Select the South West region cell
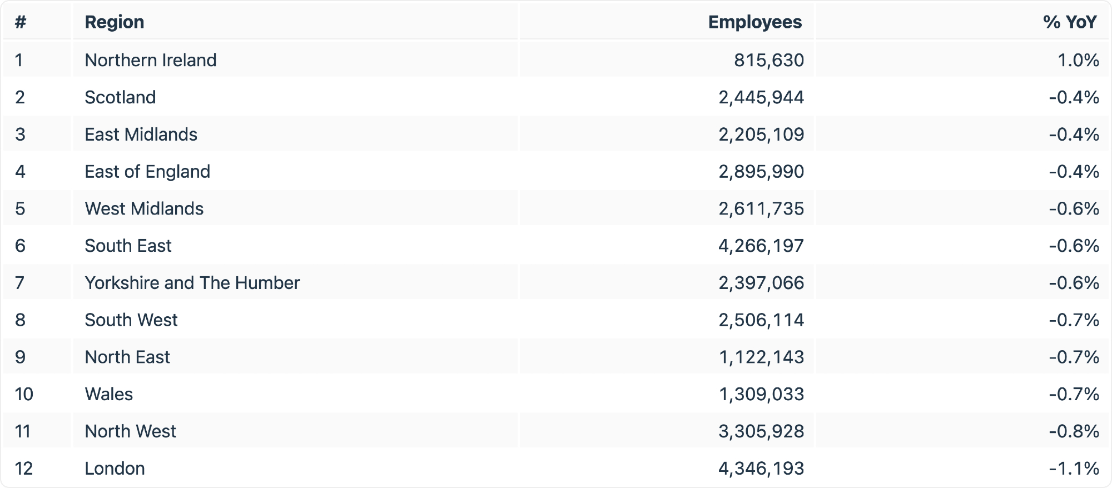Image resolution: width=1112 pixels, height=488 pixels. 131,320
